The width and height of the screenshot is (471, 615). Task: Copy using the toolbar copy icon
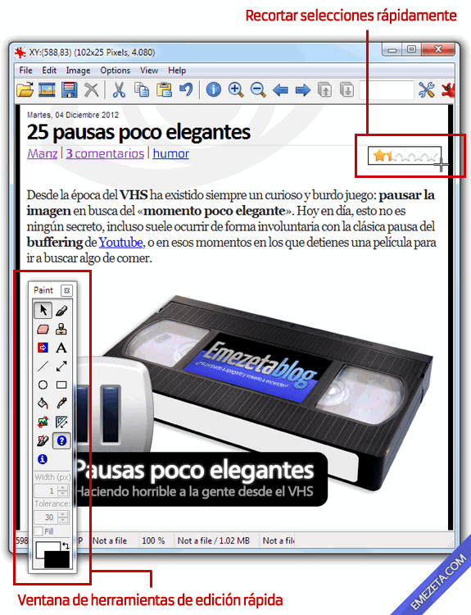(142, 90)
